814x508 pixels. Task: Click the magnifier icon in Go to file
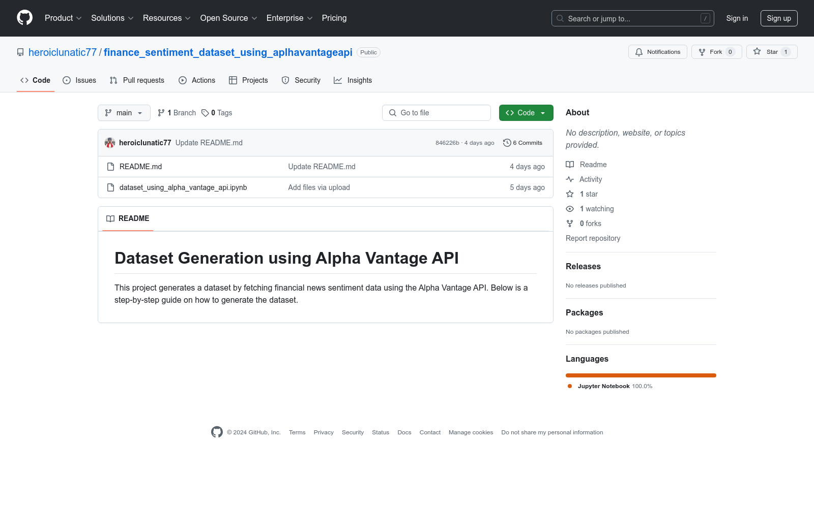pyautogui.click(x=393, y=113)
